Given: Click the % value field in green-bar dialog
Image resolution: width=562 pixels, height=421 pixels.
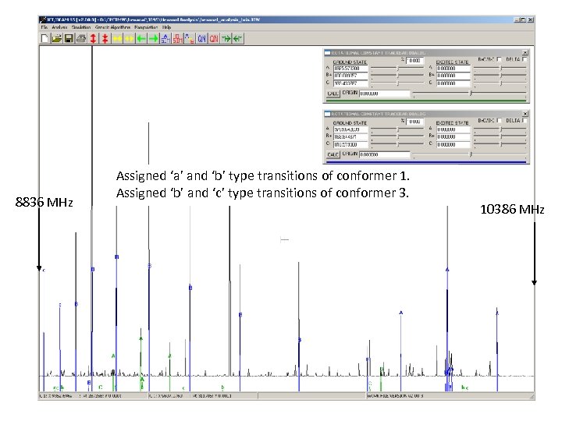Looking at the screenshot, I should (x=414, y=61).
